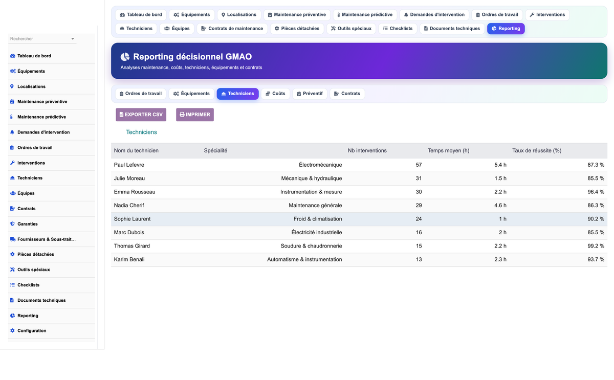Click the Configuration gear icon in sidebar

tap(12, 331)
